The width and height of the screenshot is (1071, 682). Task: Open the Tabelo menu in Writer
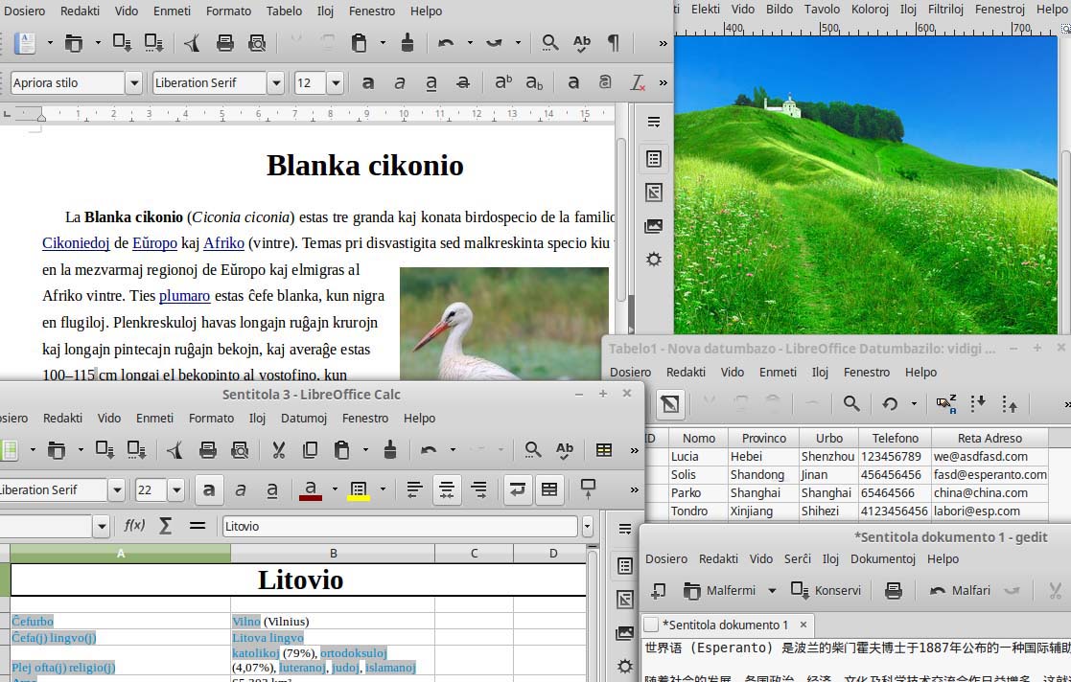coord(284,11)
